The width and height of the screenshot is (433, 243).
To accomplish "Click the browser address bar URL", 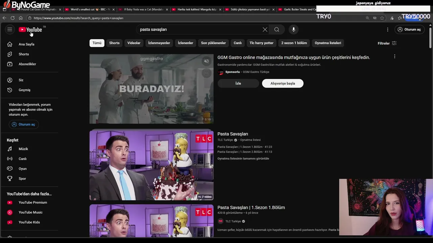I will click(78, 18).
